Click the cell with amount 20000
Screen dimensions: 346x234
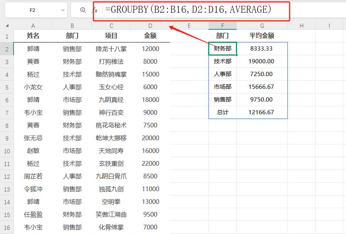coord(150,138)
